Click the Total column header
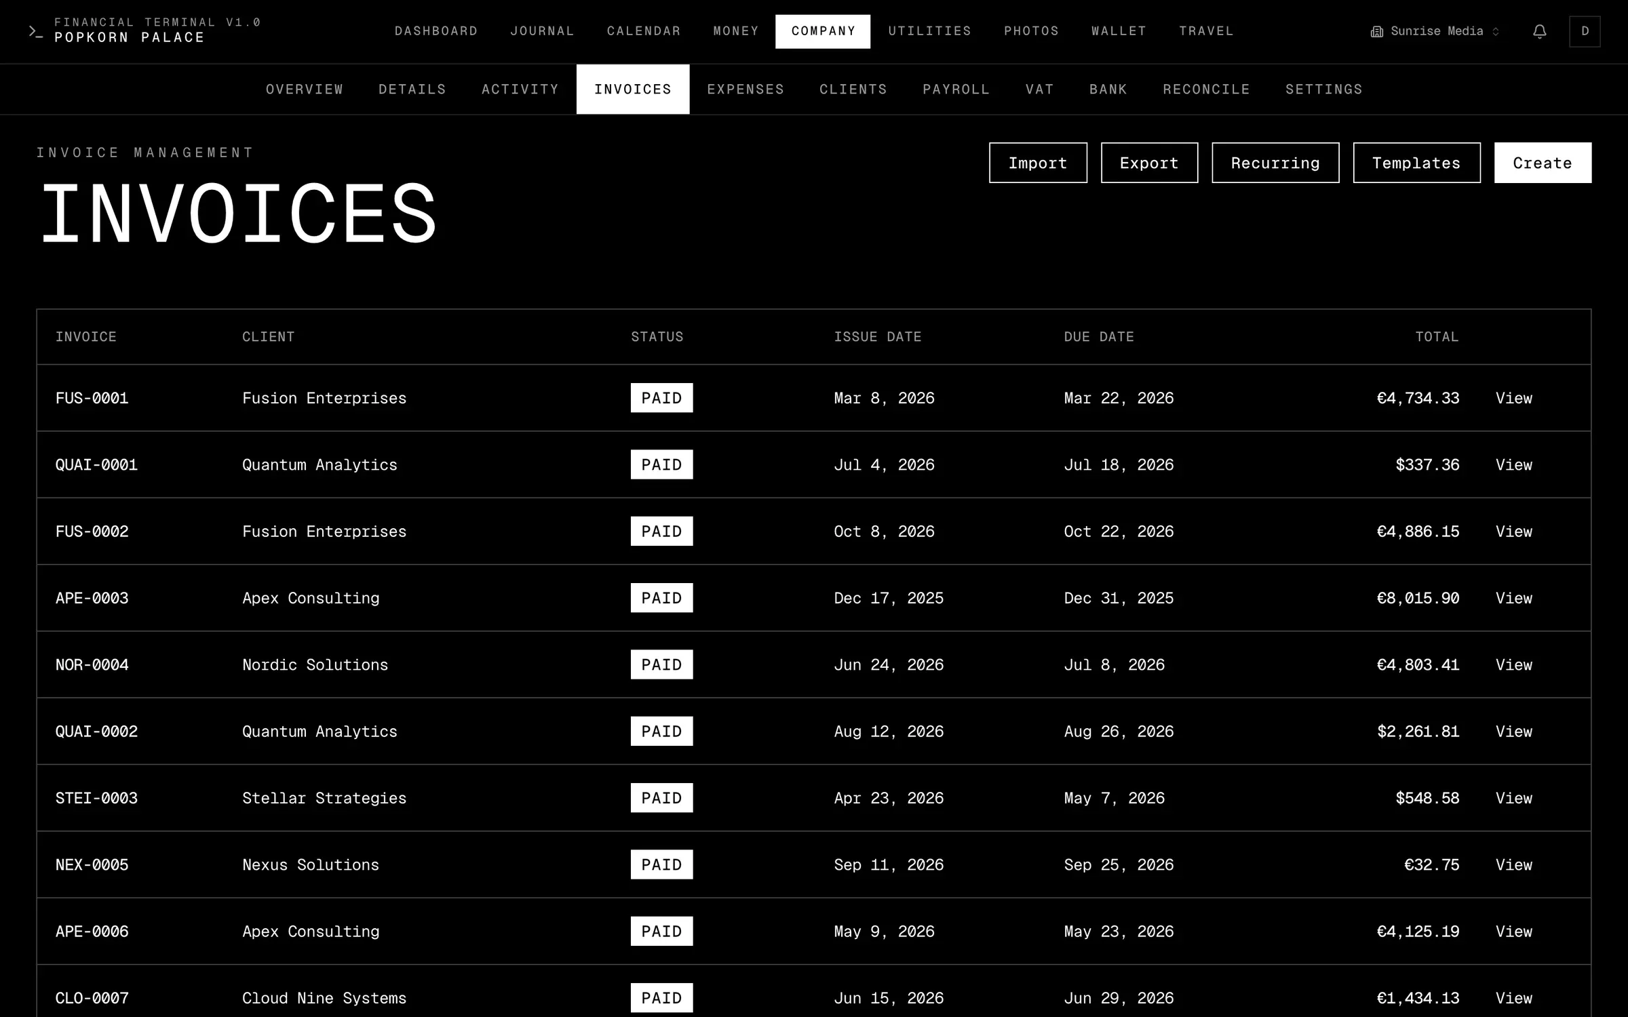 point(1437,337)
